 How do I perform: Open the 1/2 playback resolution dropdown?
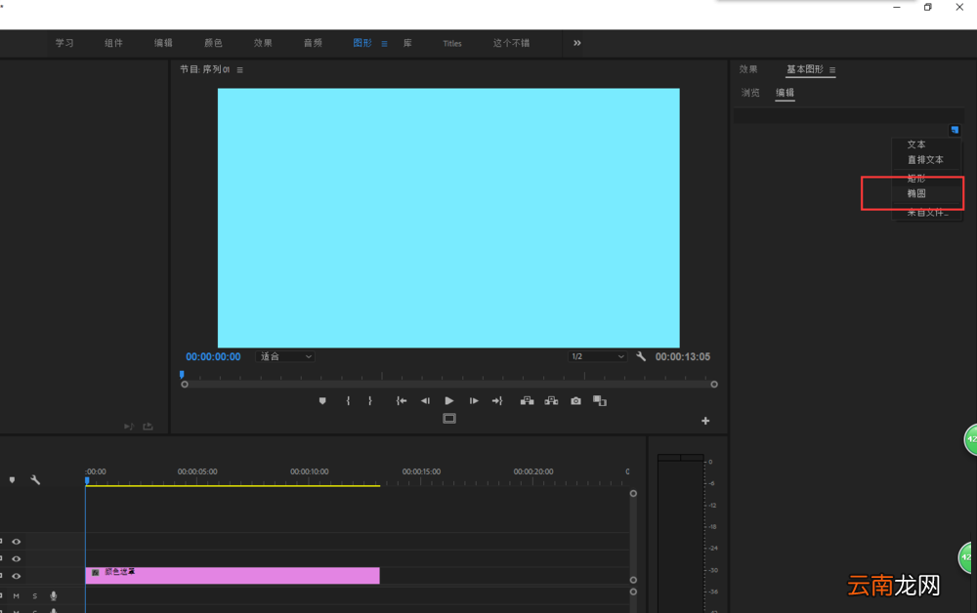tap(597, 356)
